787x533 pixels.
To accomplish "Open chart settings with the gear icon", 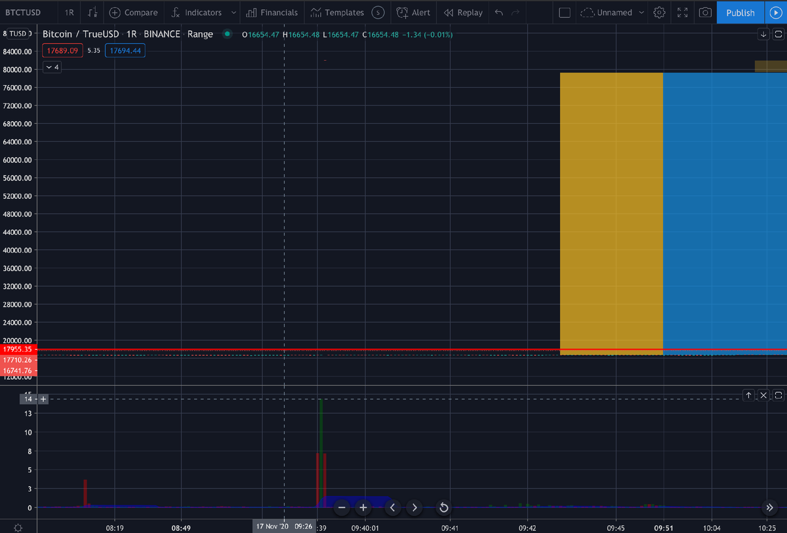I will [x=659, y=12].
